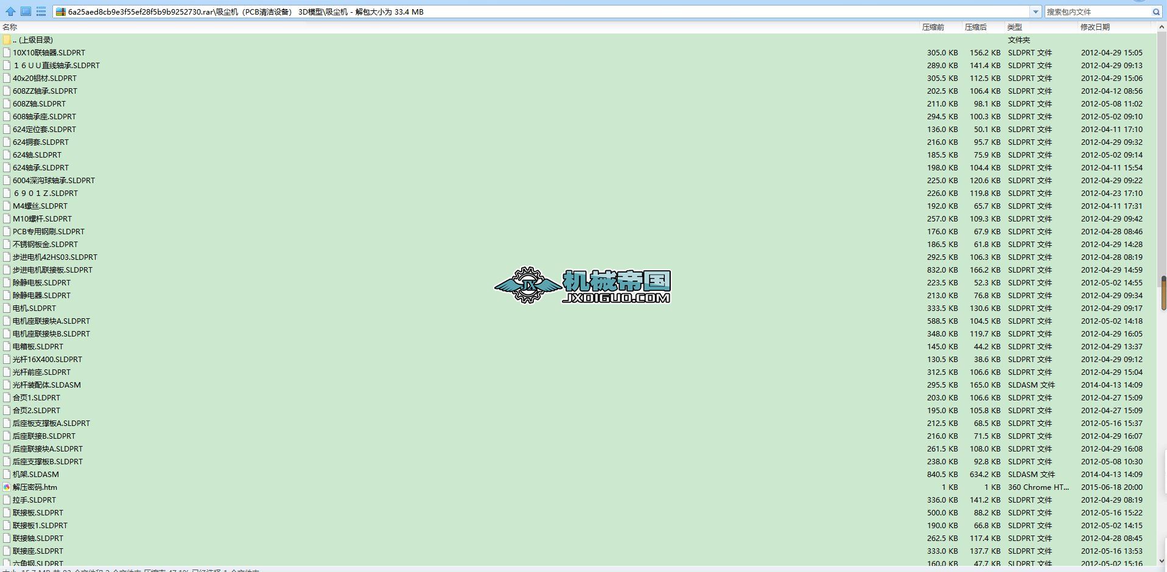Select the file name 步进电机联接板.SLDPRT
Screen dimensions: 1167x572
point(52,270)
